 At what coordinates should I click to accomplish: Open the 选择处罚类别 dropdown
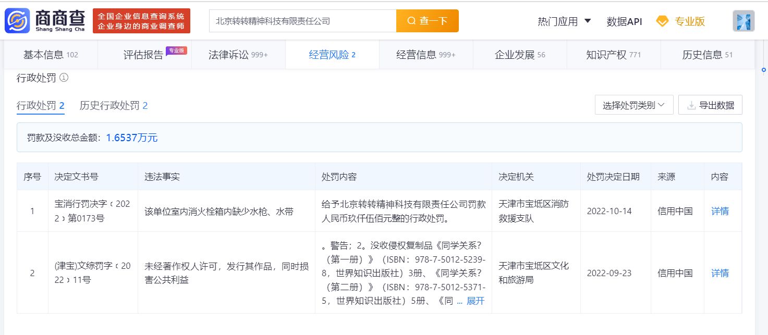pyautogui.click(x=634, y=105)
